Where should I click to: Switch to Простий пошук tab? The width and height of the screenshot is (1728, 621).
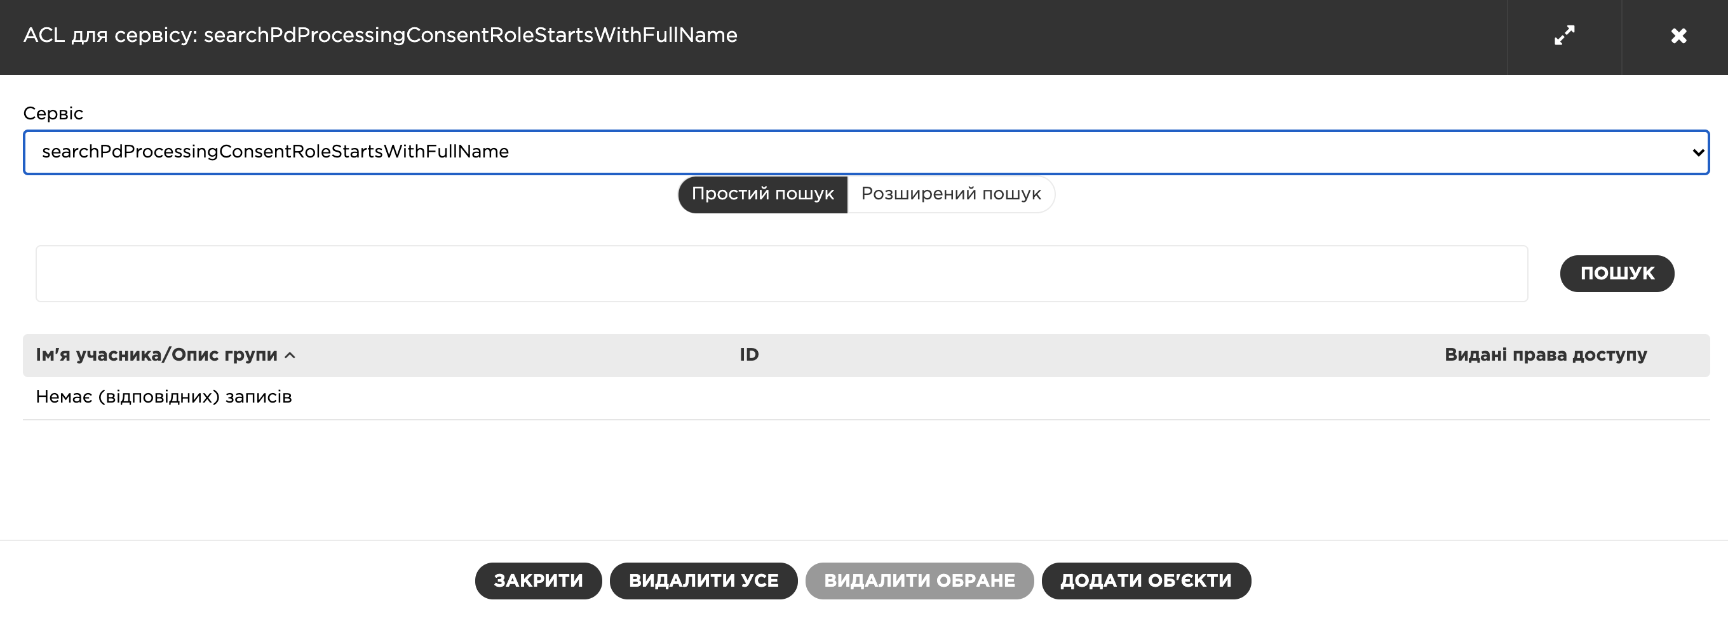pyautogui.click(x=762, y=194)
